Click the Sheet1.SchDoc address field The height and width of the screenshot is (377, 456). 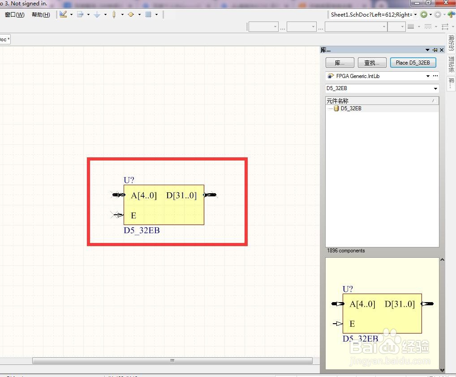point(372,14)
